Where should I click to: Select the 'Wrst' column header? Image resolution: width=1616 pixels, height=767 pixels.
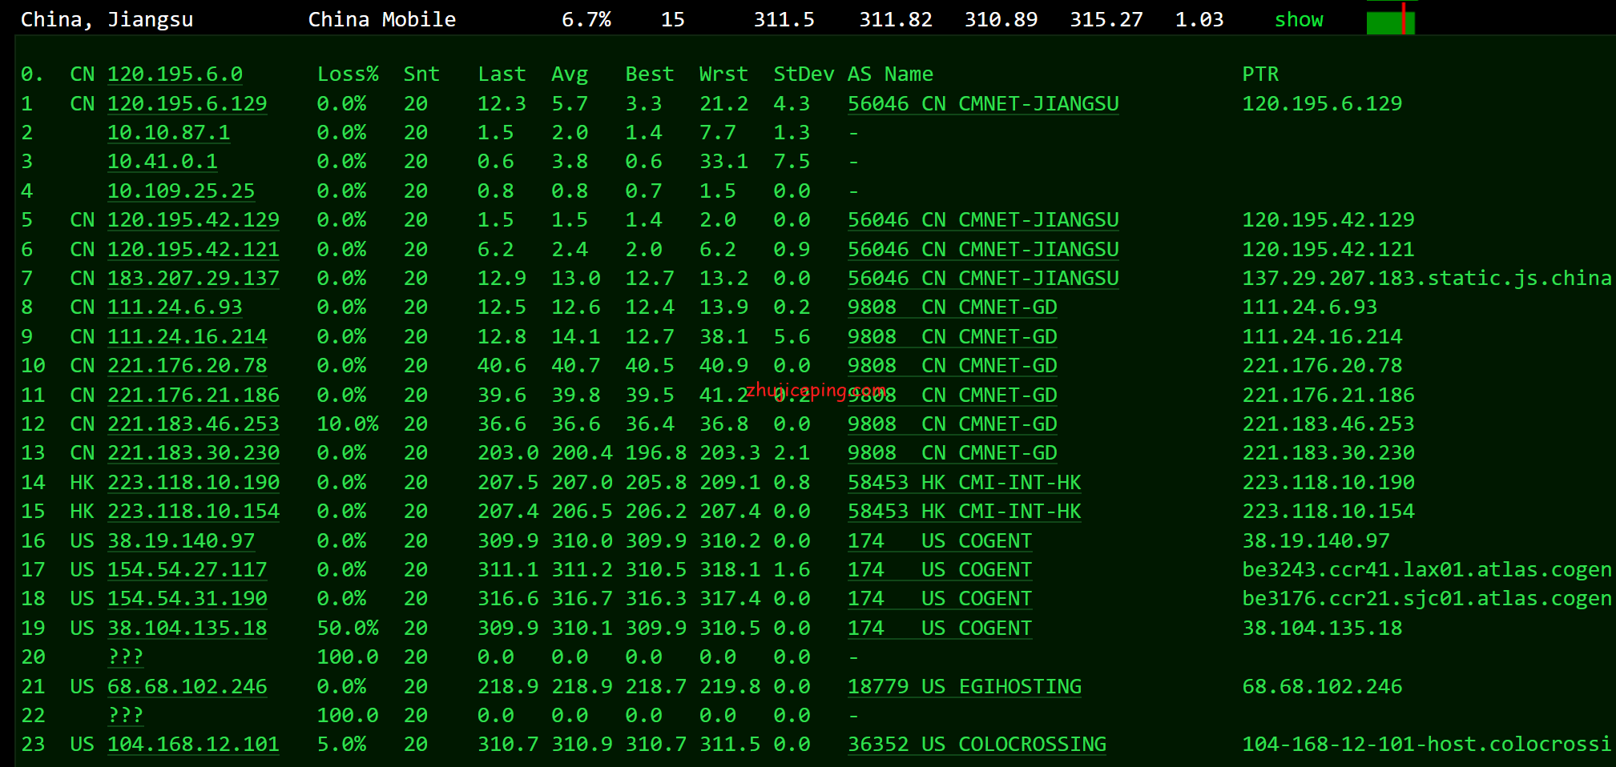point(723,74)
